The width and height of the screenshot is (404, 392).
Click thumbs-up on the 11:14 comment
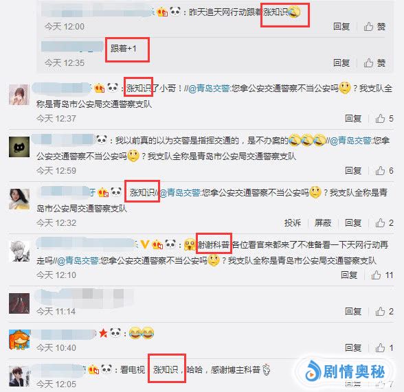[384, 312]
